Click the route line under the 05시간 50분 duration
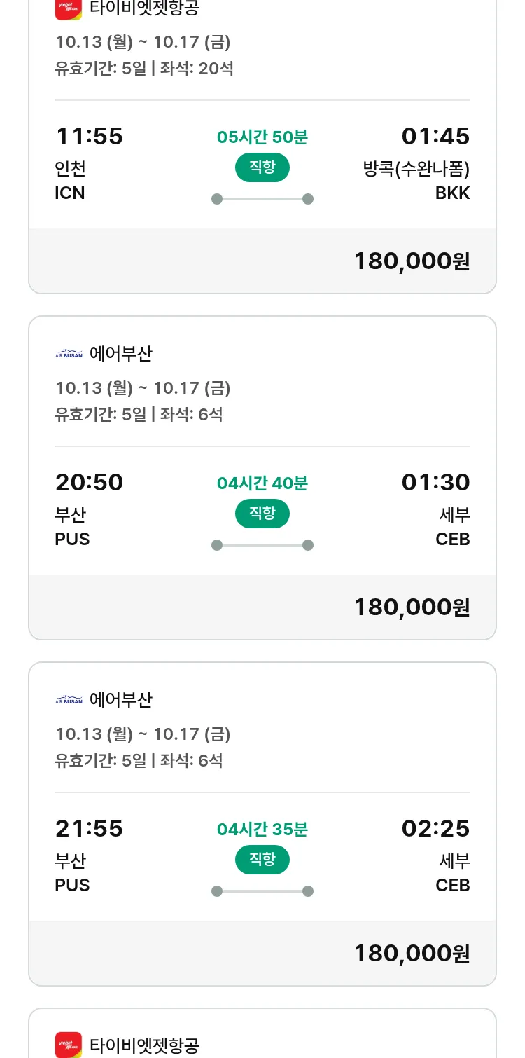525x1058 pixels. [262, 199]
